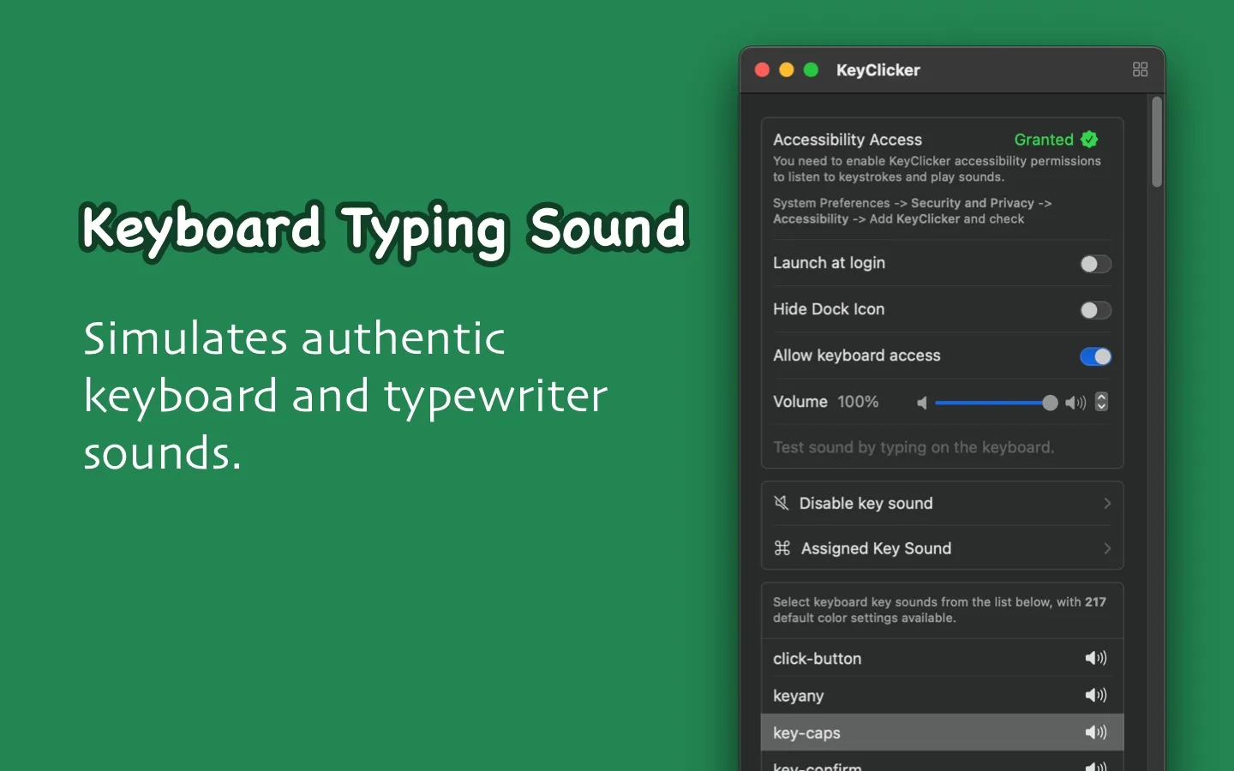Screen dimensions: 1234x771
Task: Open the app grid icon in title bar
Action: (x=1140, y=69)
